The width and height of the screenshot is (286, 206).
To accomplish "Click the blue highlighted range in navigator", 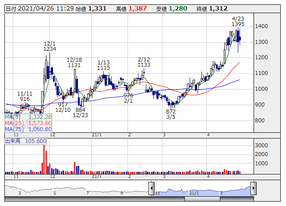I will click(202, 189).
